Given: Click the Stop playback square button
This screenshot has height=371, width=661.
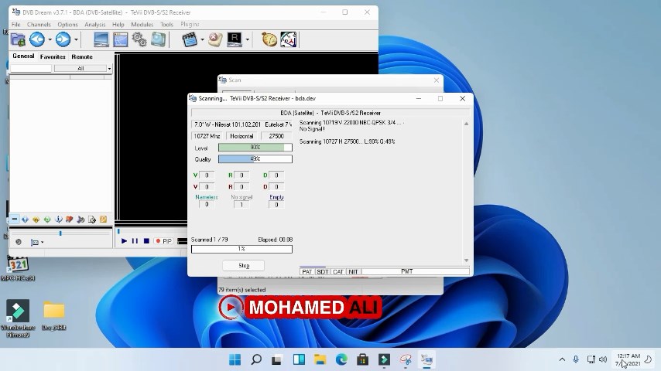Looking at the screenshot, I should pyautogui.click(x=146, y=241).
